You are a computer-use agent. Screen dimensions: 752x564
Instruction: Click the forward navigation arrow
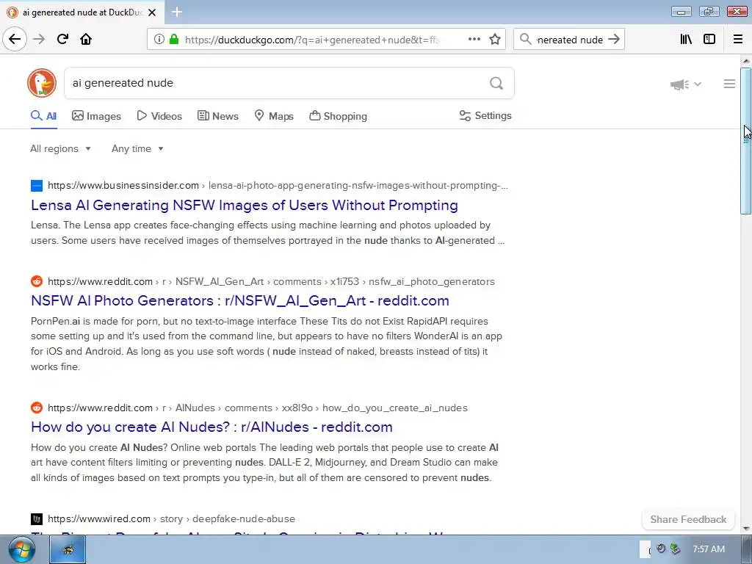[39, 39]
